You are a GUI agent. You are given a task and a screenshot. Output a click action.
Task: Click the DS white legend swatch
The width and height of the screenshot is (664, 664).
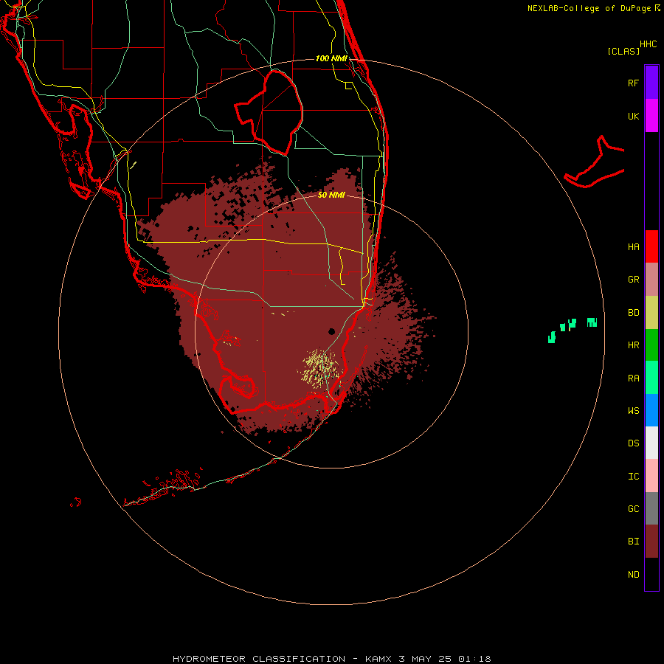pyautogui.click(x=651, y=443)
